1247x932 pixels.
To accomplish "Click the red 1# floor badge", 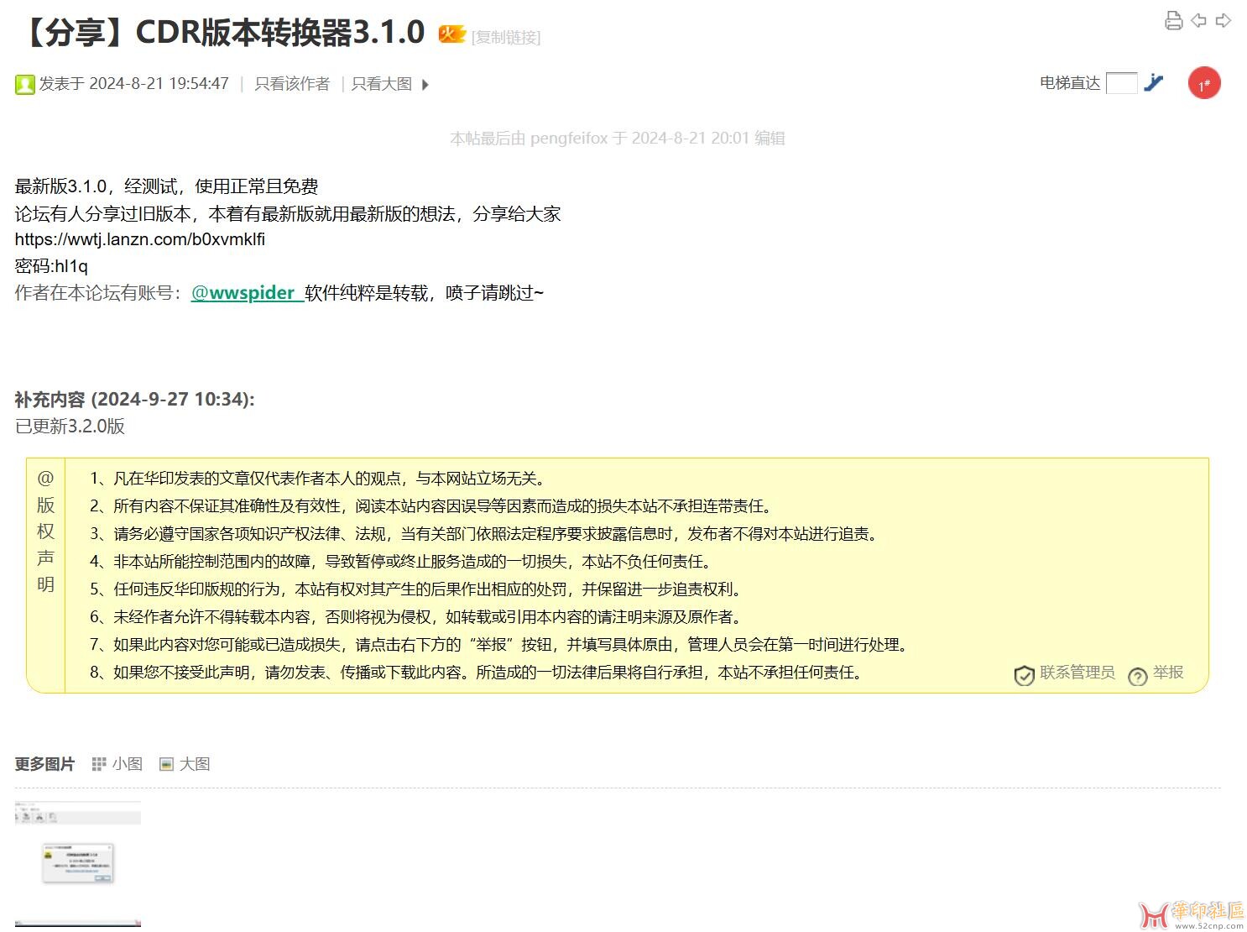I will pos(1204,83).
